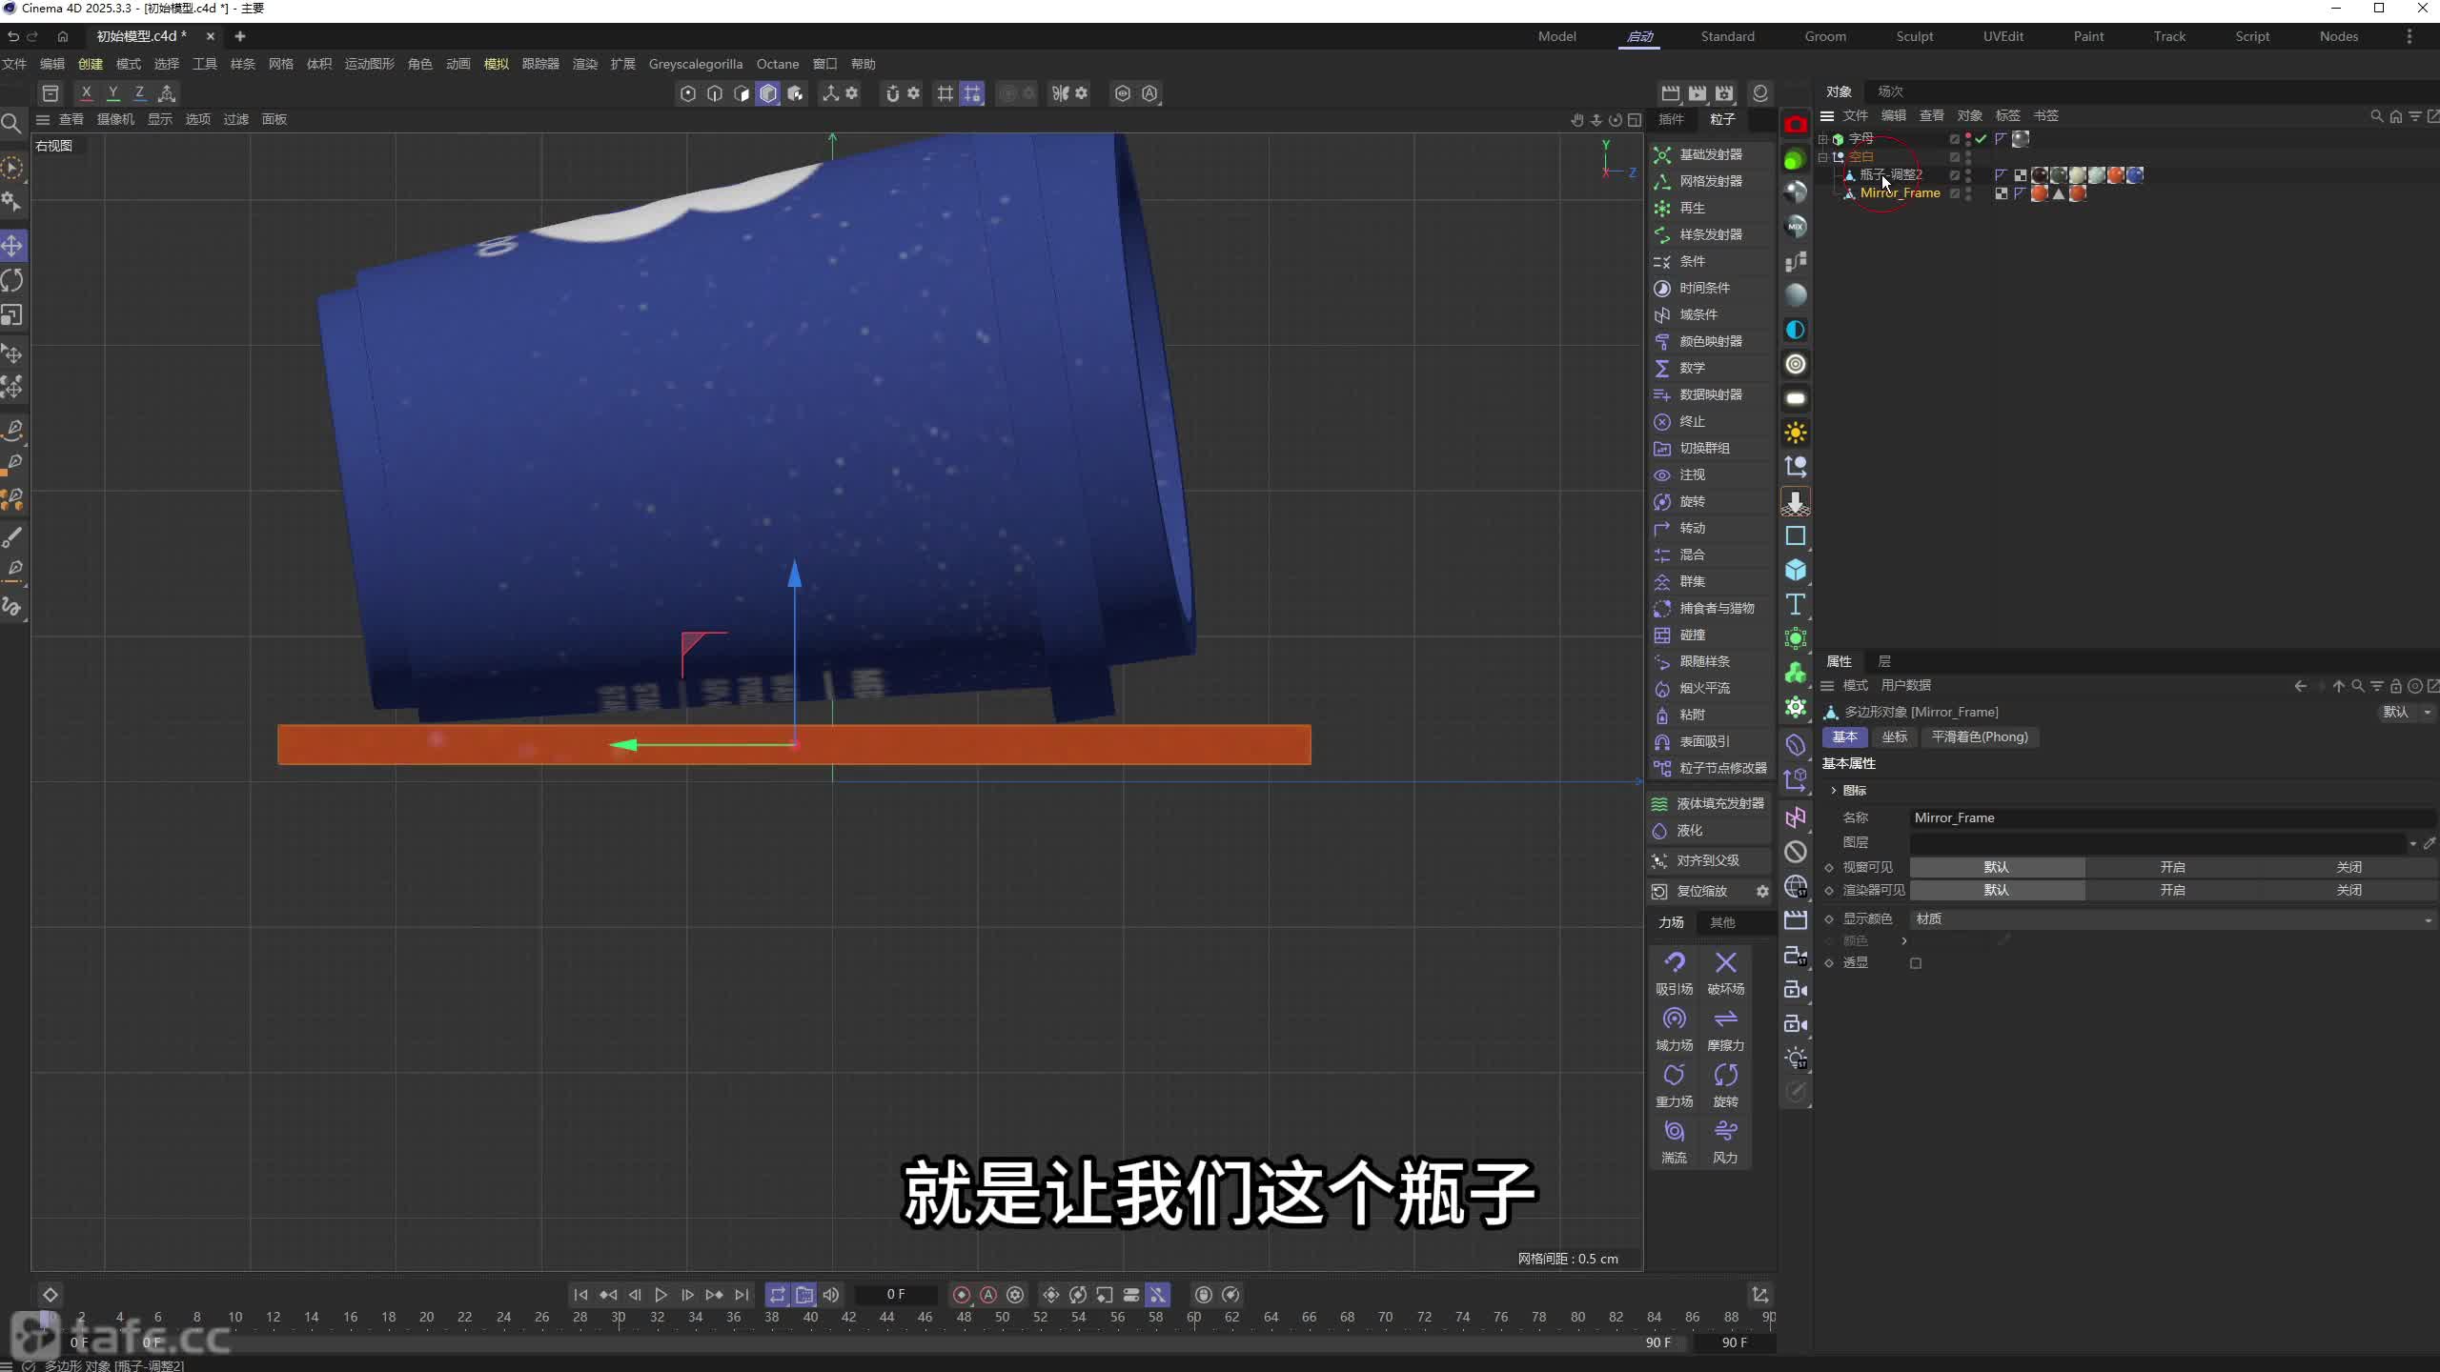This screenshot has height=1372, width=2440.
Task: Click the record keyframe button
Action: (962, 1295)
